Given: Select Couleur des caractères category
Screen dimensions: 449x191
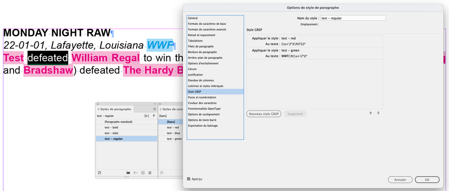Looking at the screenshot, I should pos(215,103).
